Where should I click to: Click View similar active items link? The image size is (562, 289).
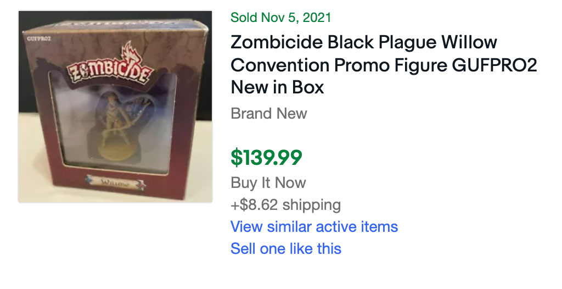[314, 227]
